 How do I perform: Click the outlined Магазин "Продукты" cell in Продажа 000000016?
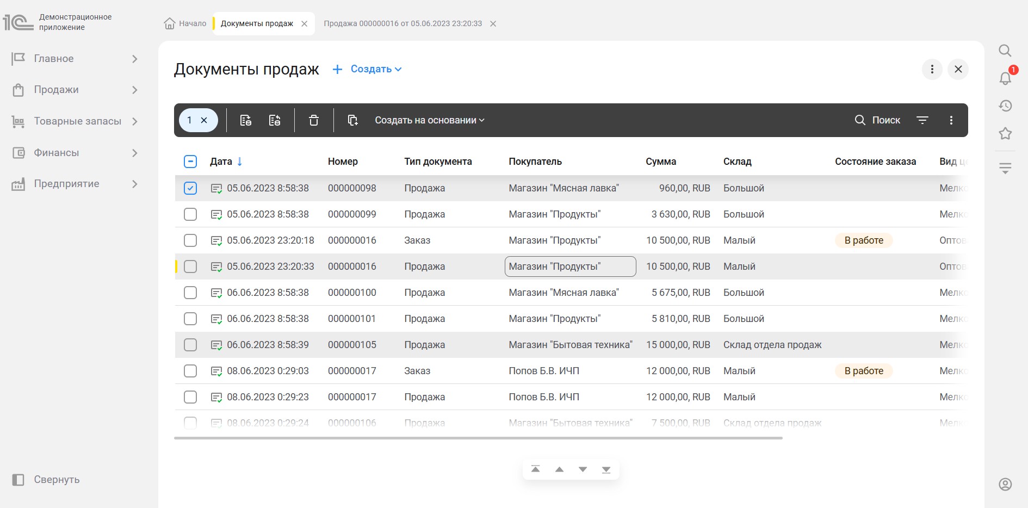(x=571, y=267)
